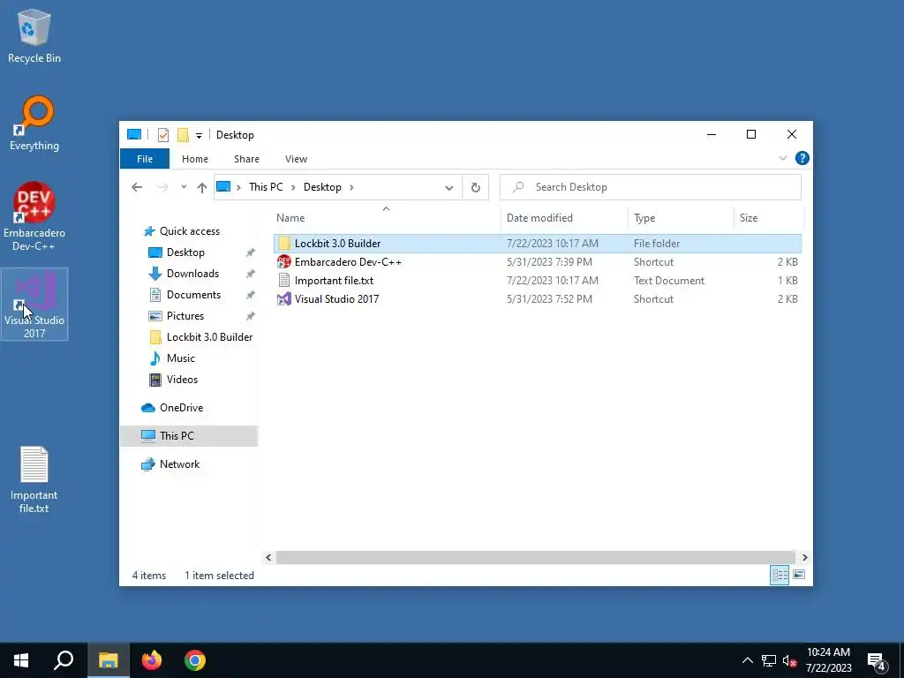
Task: Go up one level with Up arrow
Action: [x=202, y=187]
